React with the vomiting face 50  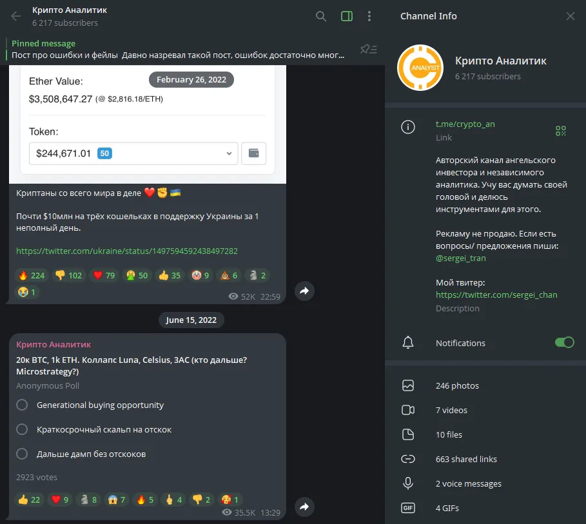pos(137,275)
